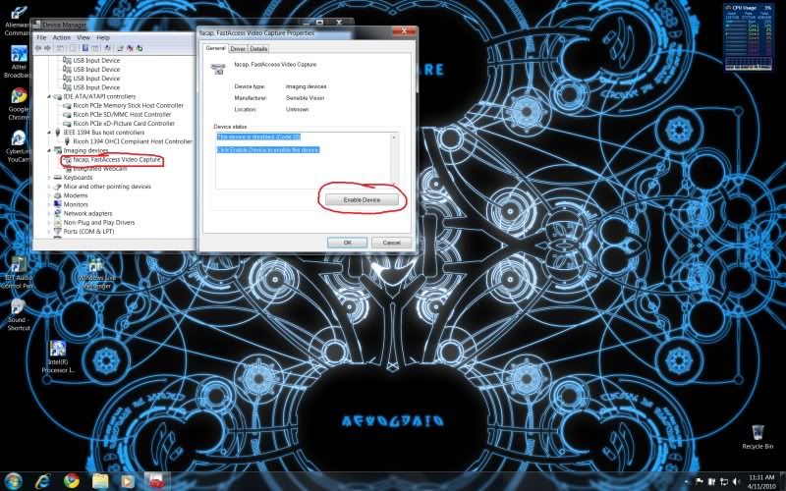The height and width of the screenshot is (491, 786).
Task: Switch to the Driver tab
Action: pyautogui.click(x=238, y=48)
